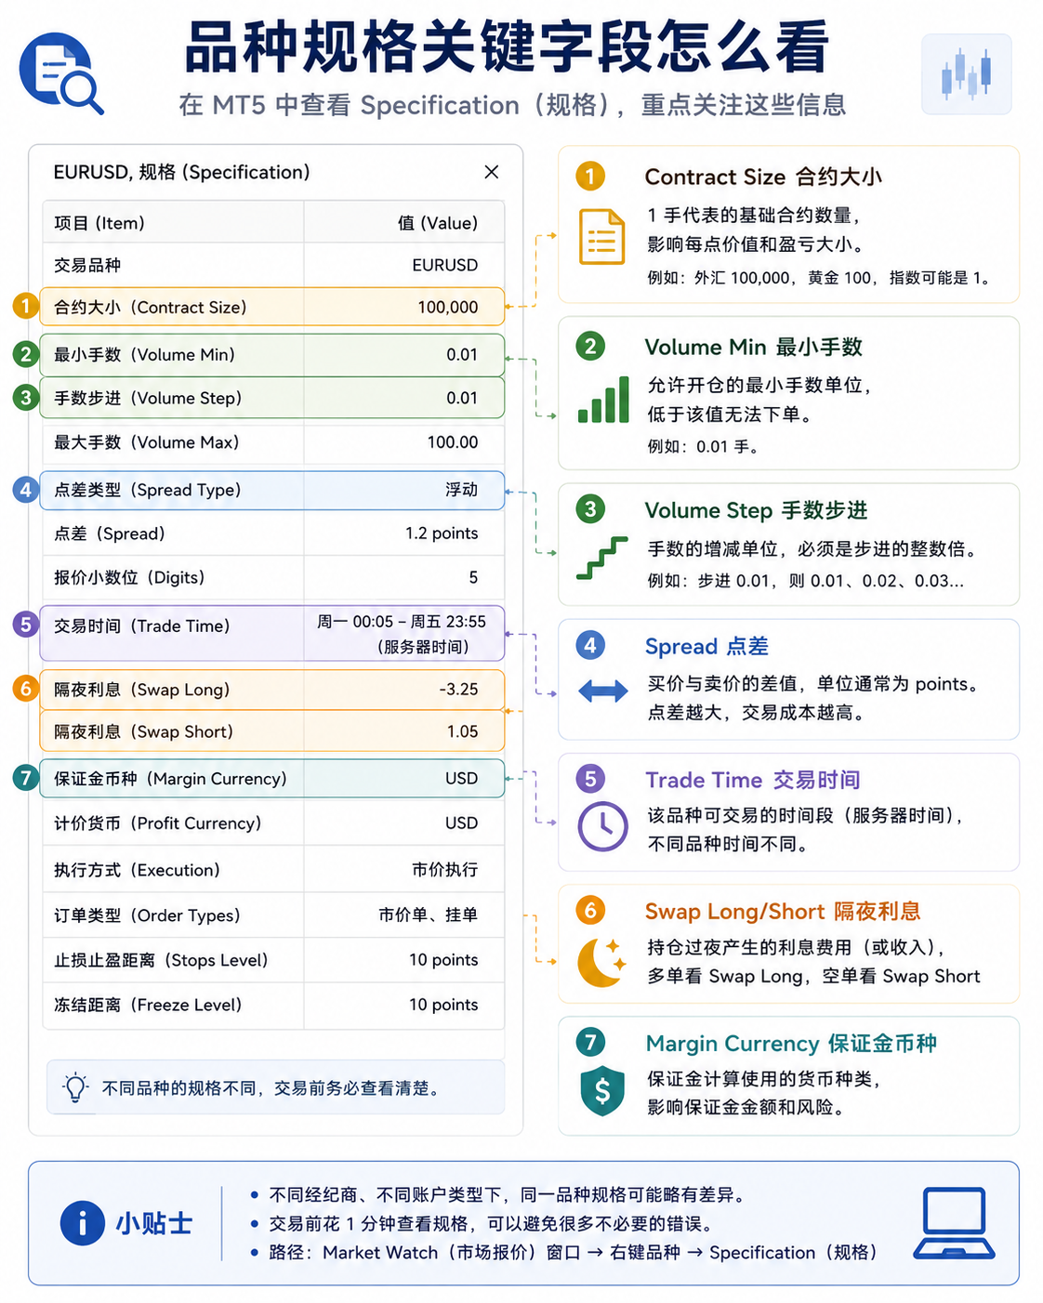Click the Swap Long/Short 隔夜利息 heading

point(783,912)
